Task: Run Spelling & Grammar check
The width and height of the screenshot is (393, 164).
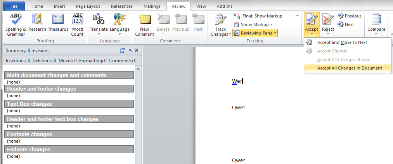Action: pyautogui.click(x=16, y=24)
